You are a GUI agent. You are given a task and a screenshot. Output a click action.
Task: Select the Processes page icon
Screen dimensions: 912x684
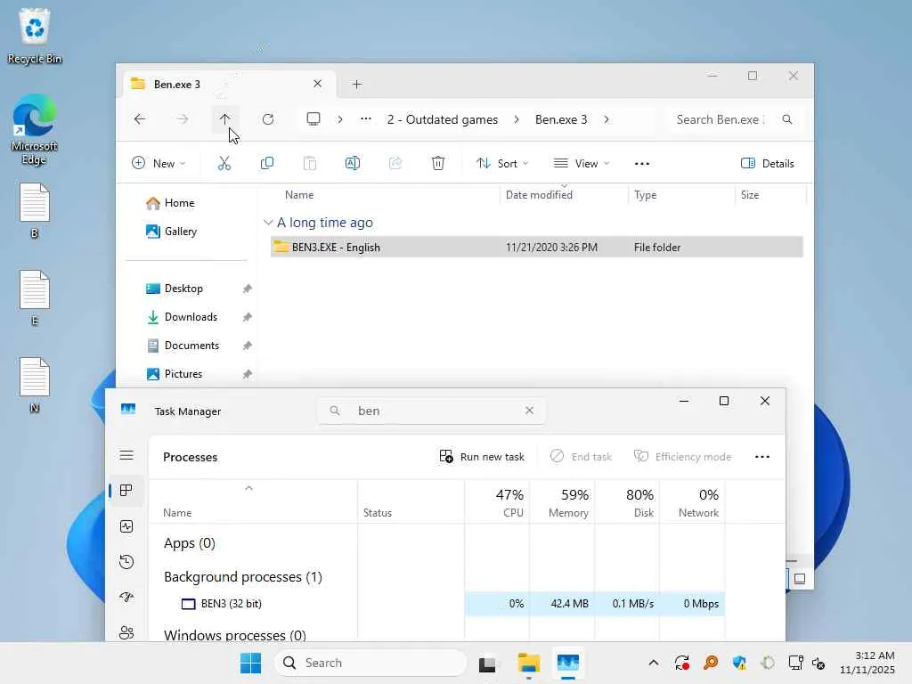click(126, 491)
